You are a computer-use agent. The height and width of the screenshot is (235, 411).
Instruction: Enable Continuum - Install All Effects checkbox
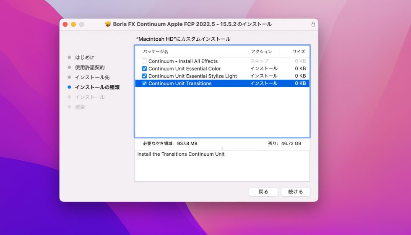144,61
